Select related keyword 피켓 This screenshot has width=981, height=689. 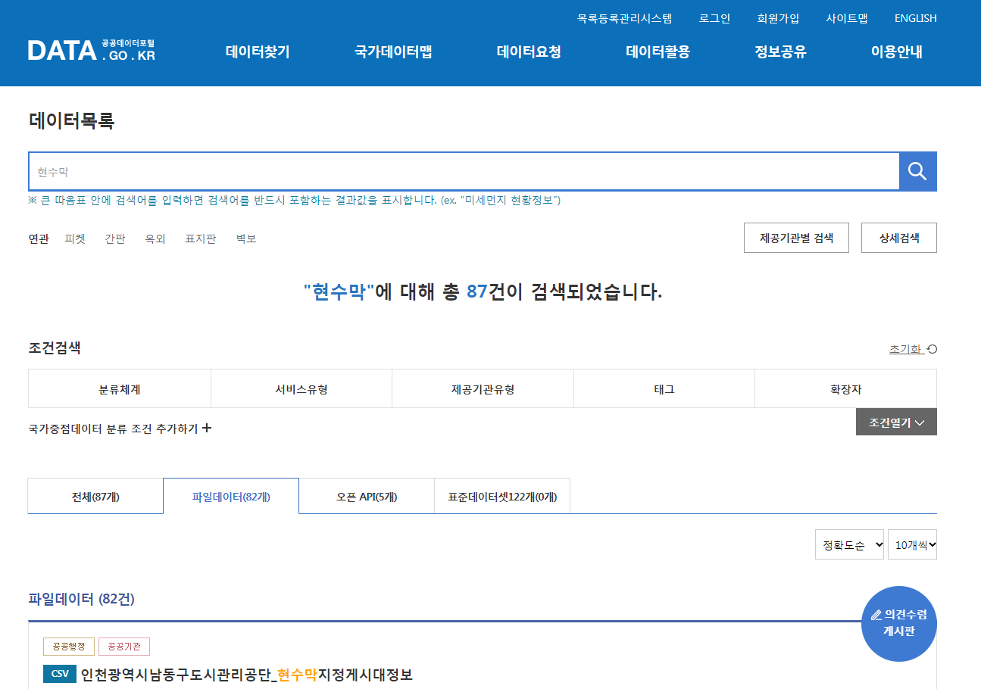(75, 238)
